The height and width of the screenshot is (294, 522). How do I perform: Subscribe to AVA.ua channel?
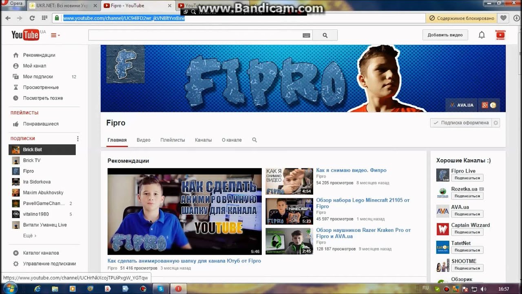[x=467, y=214]
